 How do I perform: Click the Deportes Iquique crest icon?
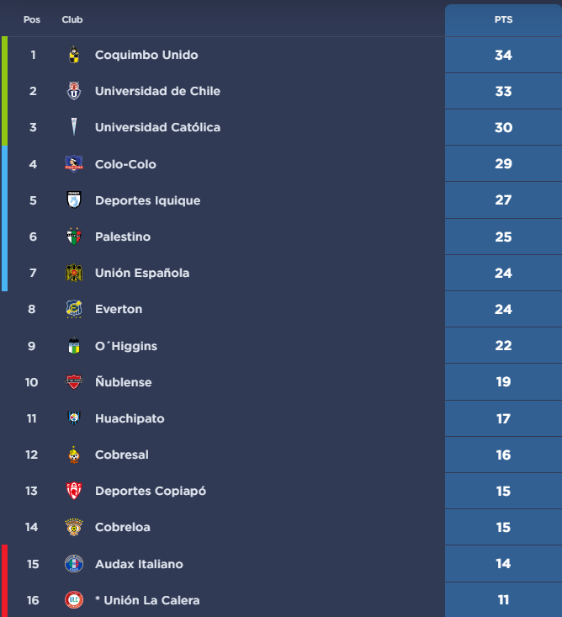(74, 200)
